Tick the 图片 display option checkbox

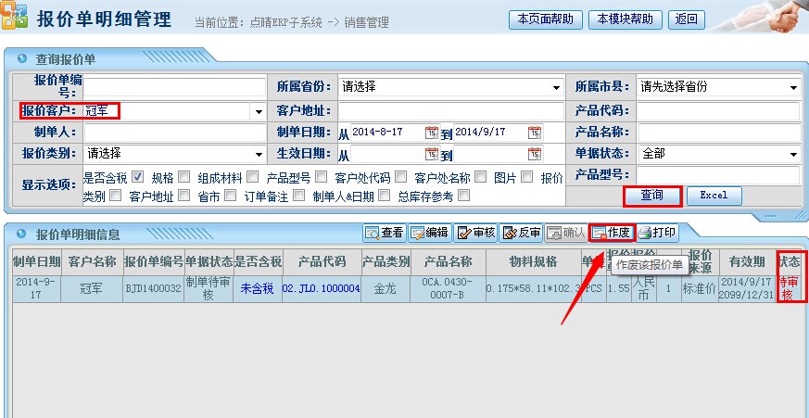pos(526,176)
